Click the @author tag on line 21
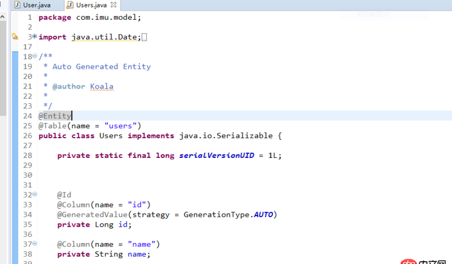This screenshot has height=264, width=452. point(69,86)
